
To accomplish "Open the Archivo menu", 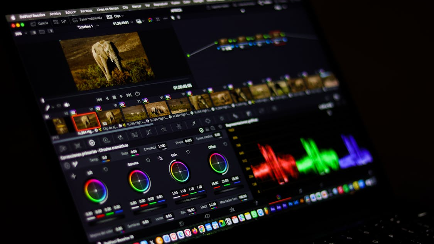I will pyautogui.click(x=55, y=13).
